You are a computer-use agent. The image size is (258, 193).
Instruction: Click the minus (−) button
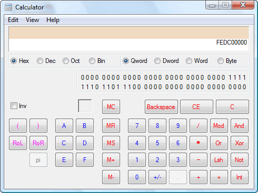click(199, 160)
